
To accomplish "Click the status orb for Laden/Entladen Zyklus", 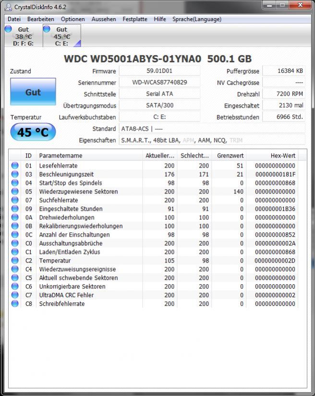I will pos(15,252).
